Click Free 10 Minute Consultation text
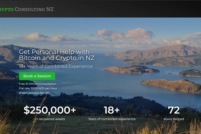Screen dimensions: 201x134 (x=38, y=84)
